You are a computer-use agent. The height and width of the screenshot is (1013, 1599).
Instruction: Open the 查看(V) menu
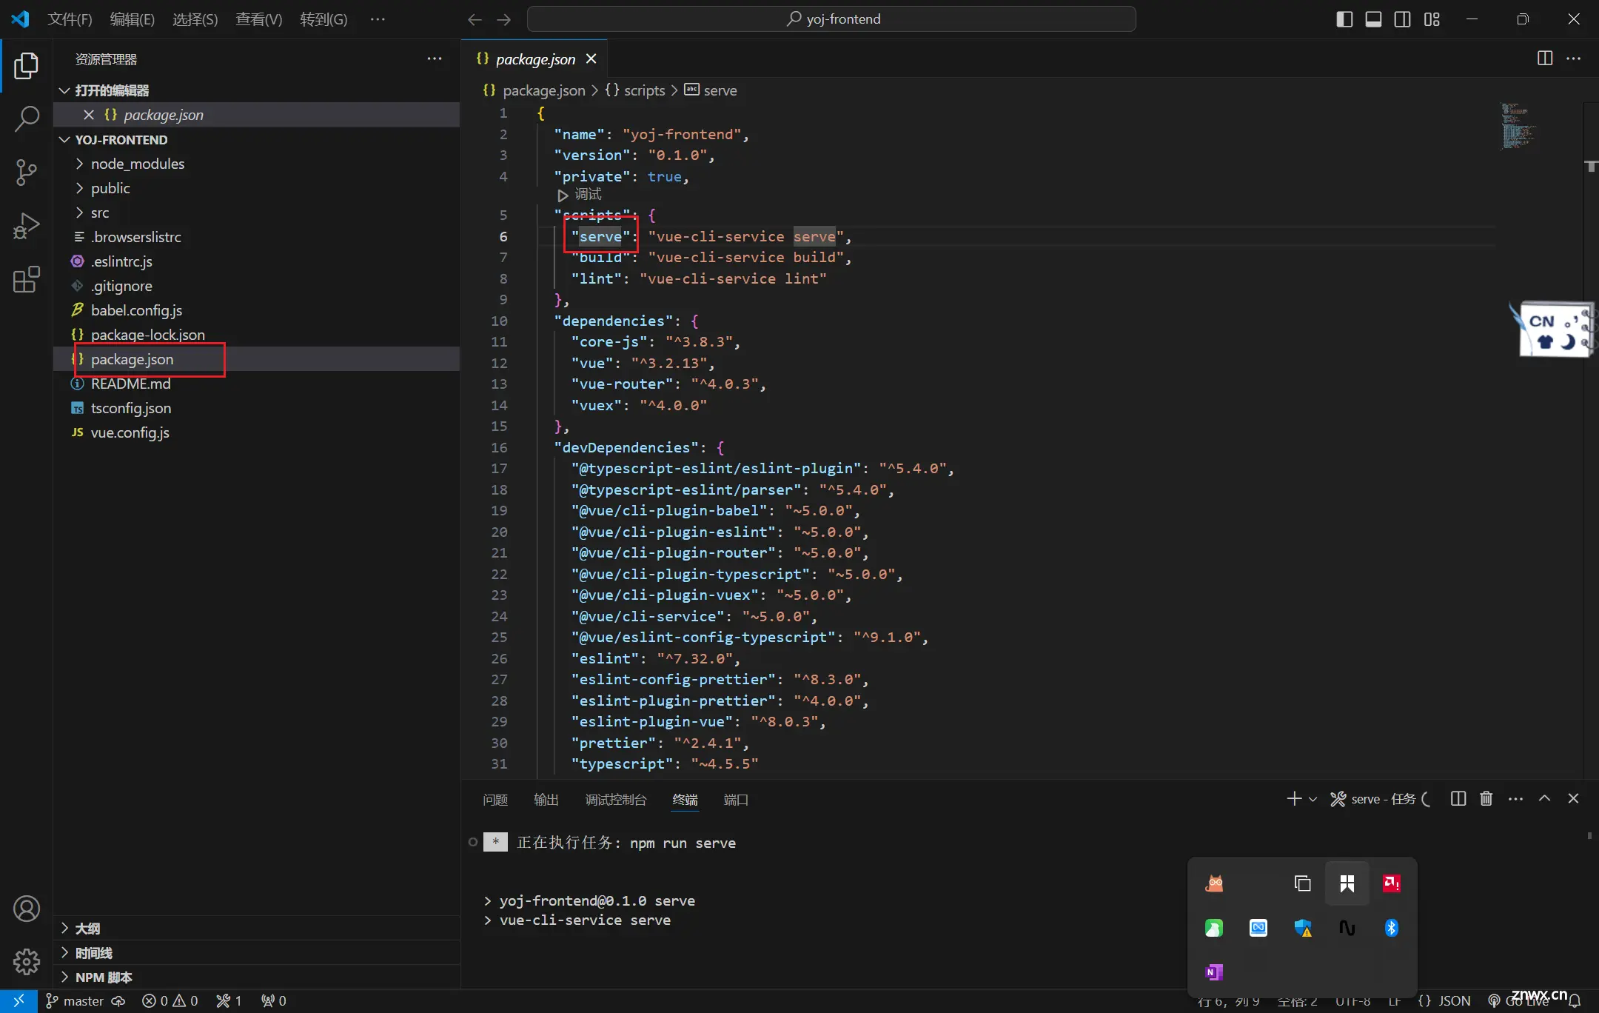click(x=259, y=19)
